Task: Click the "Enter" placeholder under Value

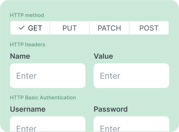Action: coord(110,76)
